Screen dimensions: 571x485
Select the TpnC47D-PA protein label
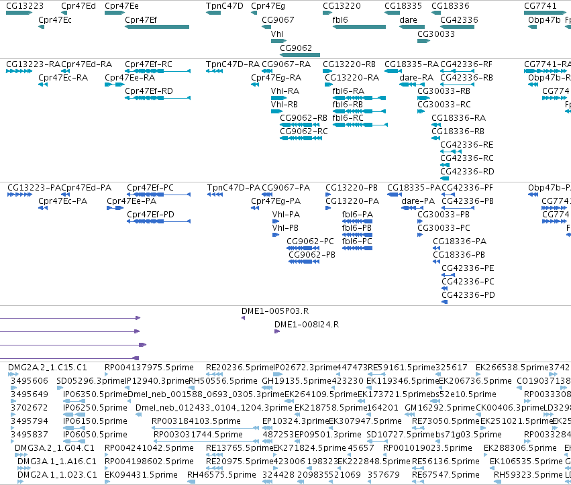(233, 188)
